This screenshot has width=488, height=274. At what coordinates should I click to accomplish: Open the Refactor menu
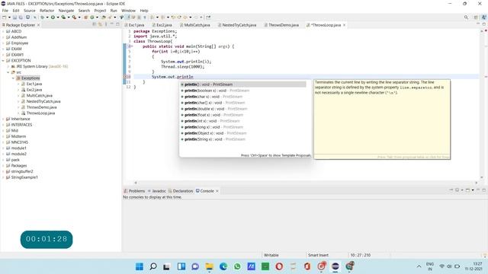47,11
